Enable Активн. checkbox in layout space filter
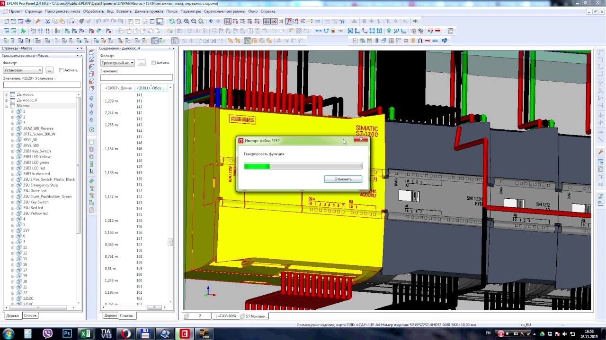 61,70
